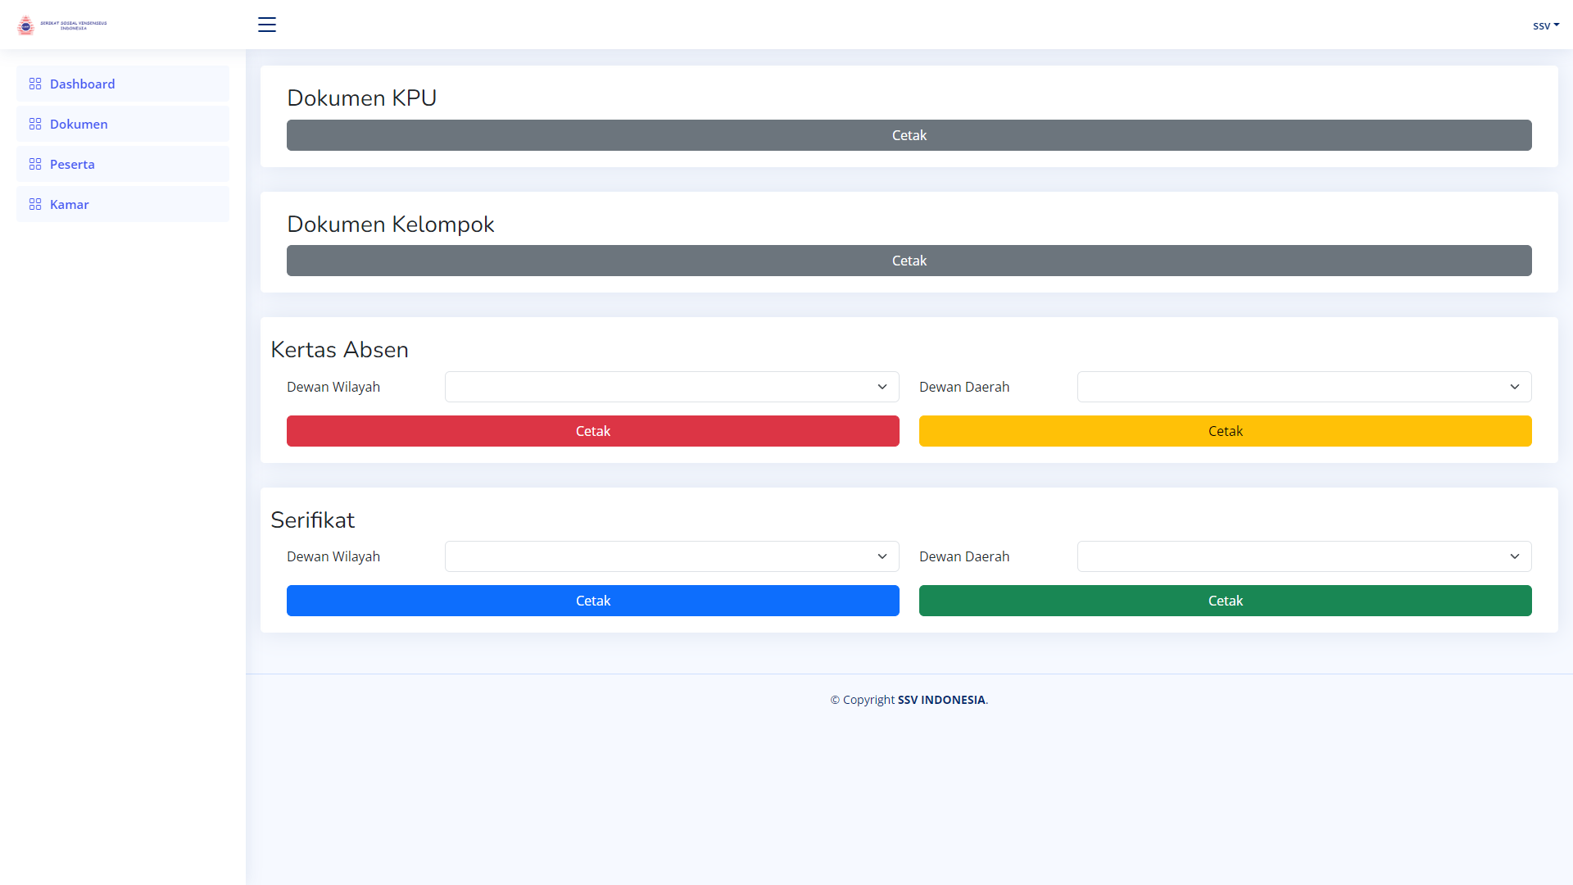Click the grid icon beside Dashboard
The height and width of the screenshot is (885, 1573).
coord(35,84)
